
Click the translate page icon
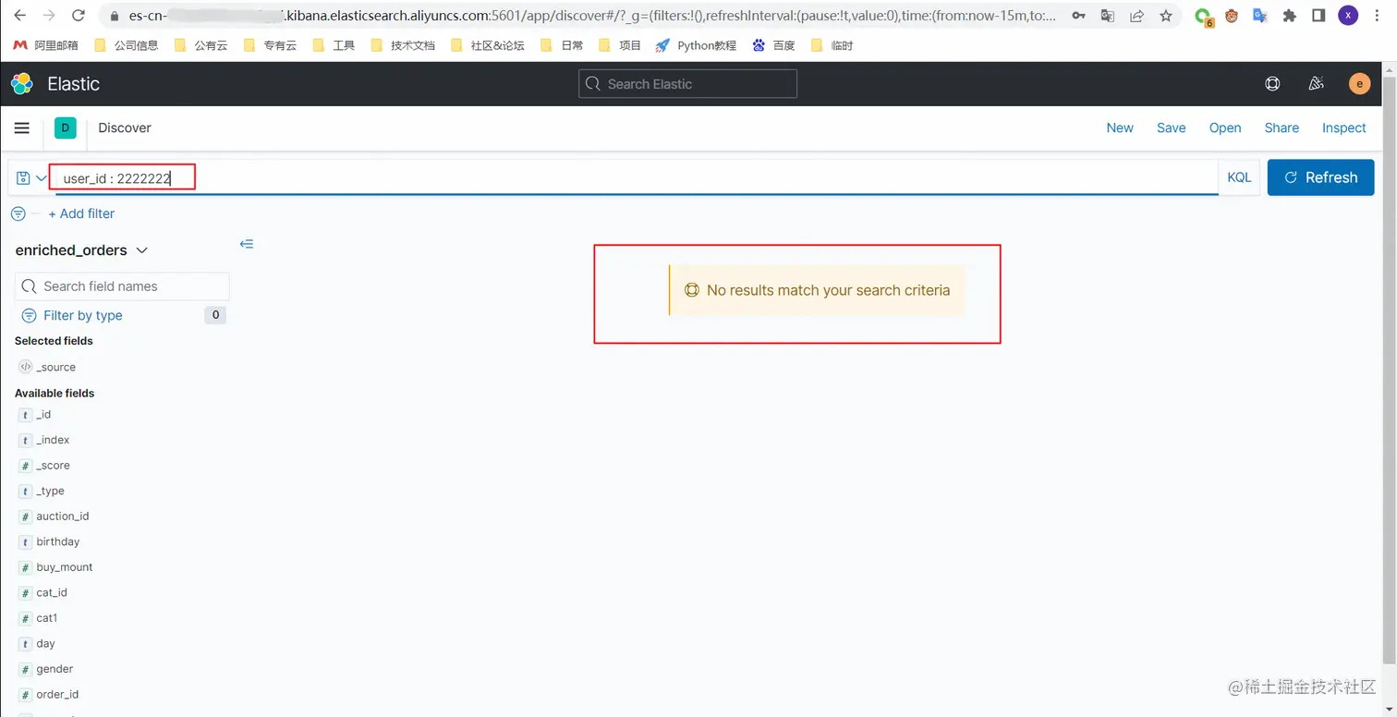click(1107, 16)
